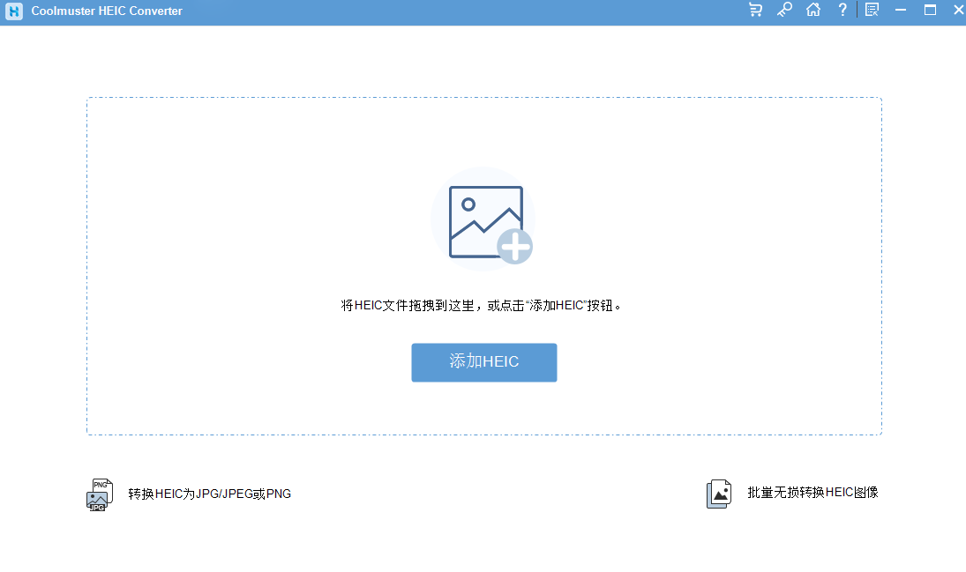Screen dimensions: 966x572
Task: Click the 批量无损转换HEIC图像 label
Action: (x=812, y=493)
